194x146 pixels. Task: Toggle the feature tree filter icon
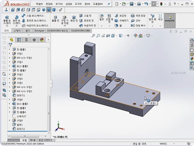[x=11, y=45]
